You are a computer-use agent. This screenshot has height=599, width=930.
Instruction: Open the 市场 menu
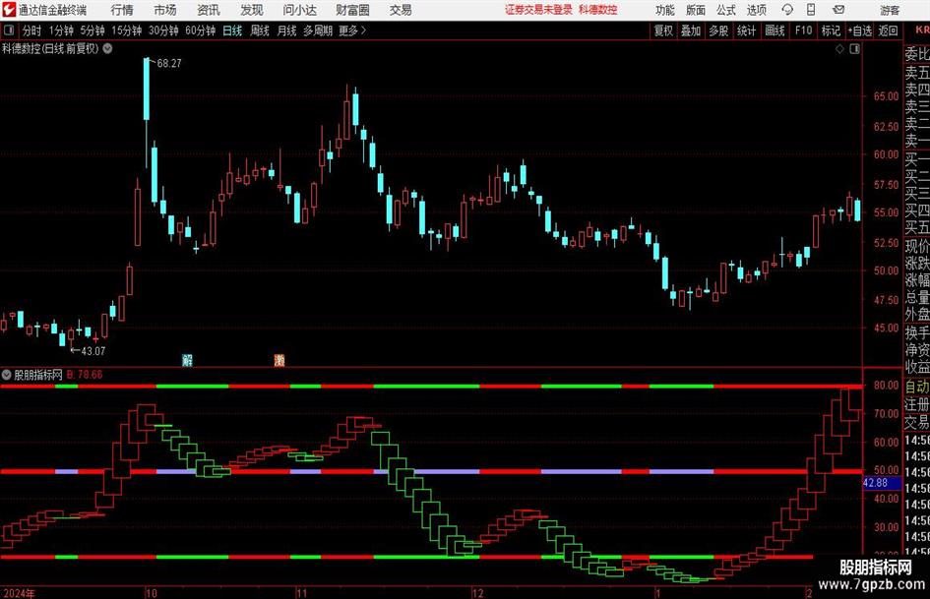165,10
